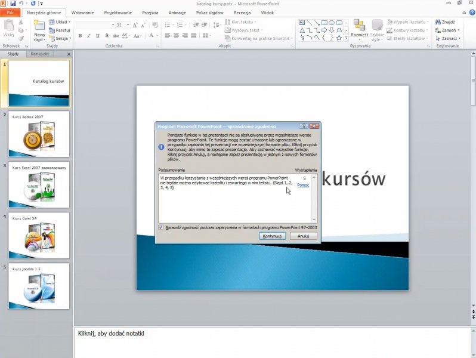Switch to the Konspekt pane tab
The width and height of the screenshot is (476, 358).
[41, 54]
